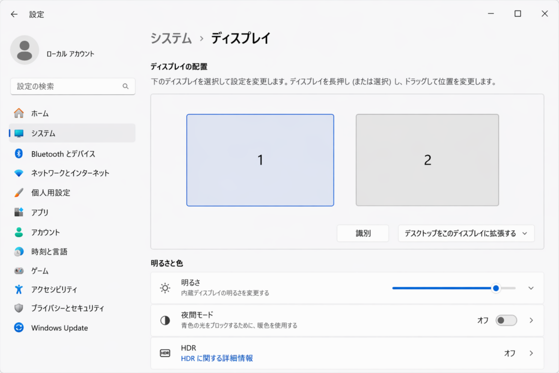The height and width of the screenshot is (373, 559).
Task: Click the 明るさと色 section heading
Action: (167, 263)
